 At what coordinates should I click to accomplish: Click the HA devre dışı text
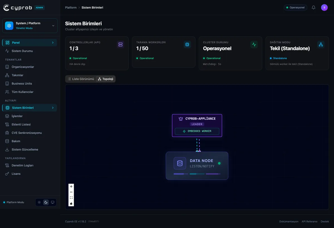(77, 64)
